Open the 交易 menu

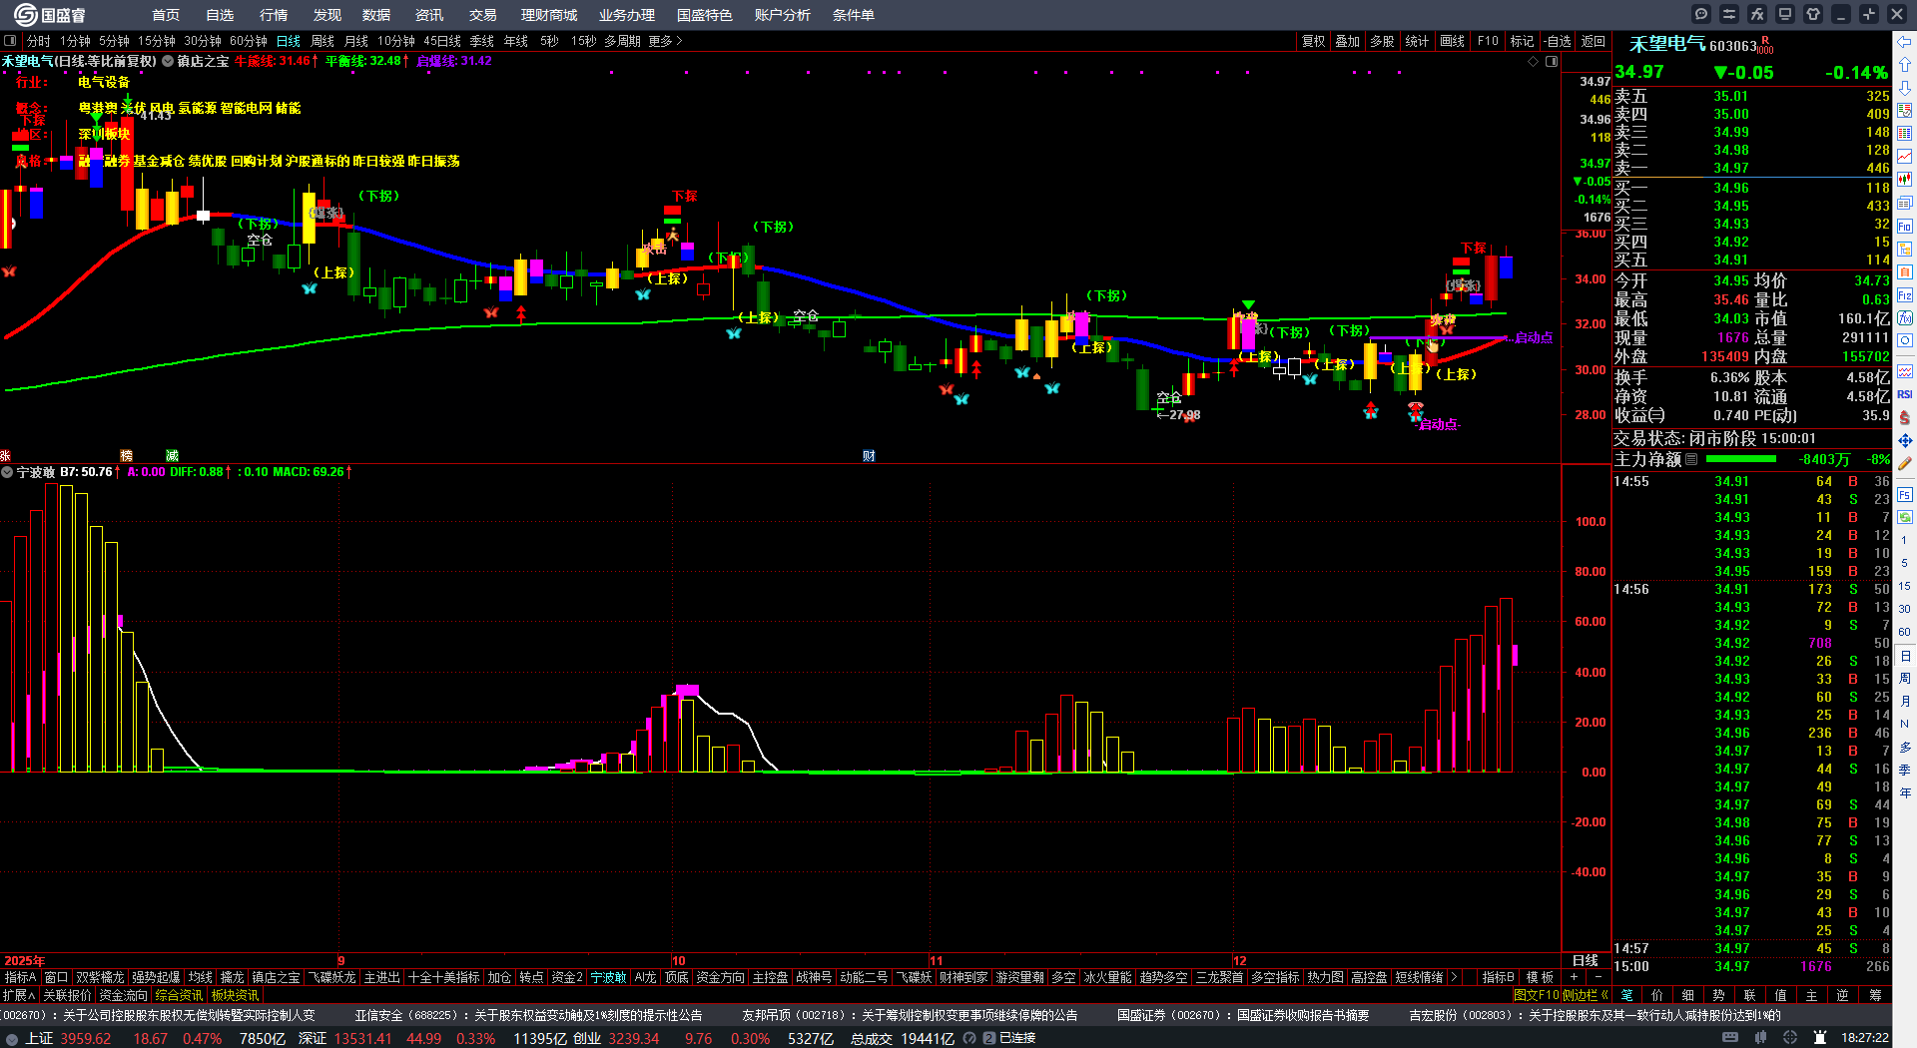click(483, 15)
